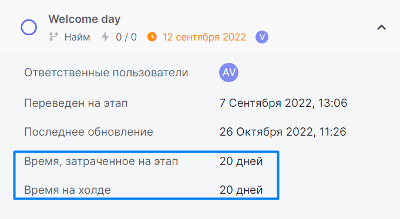Click the stage status circle icon
Viewport: 400px width, 219px height.
(29, 27)
